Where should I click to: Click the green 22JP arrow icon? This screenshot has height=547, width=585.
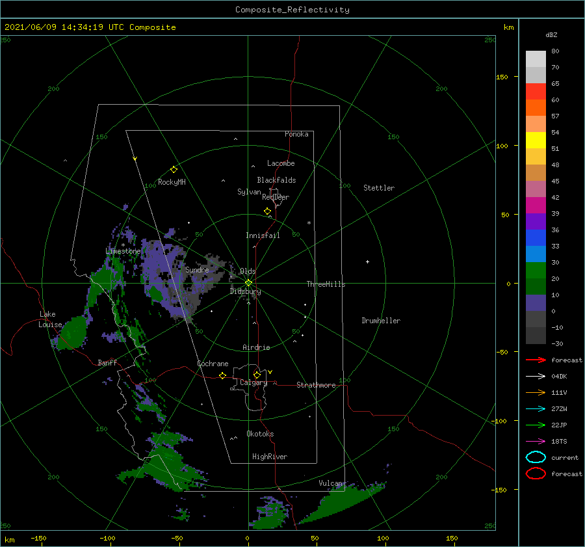pyautogui.click(x=536, y=425)
